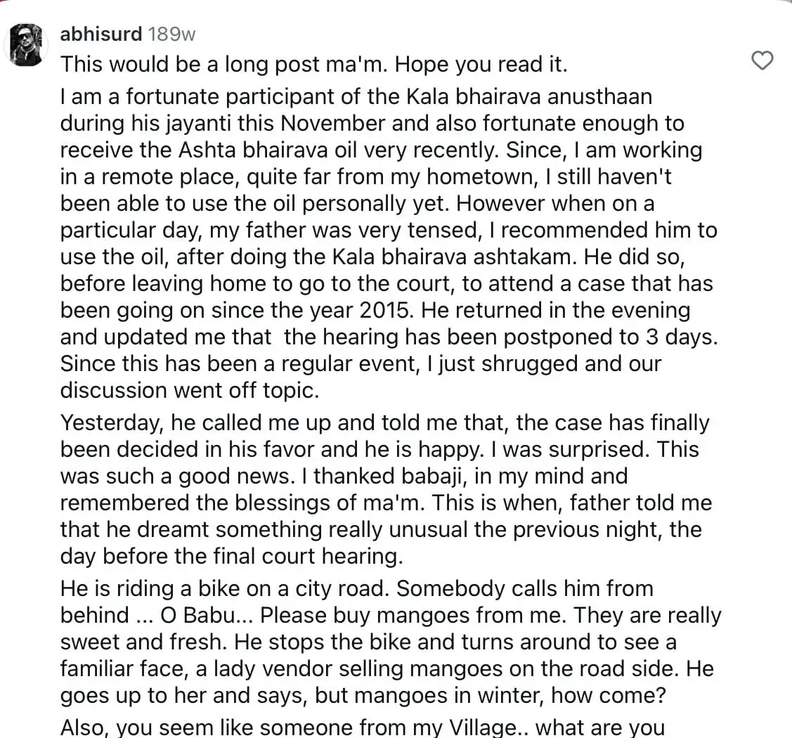
Task: Click the words 'O Babu...'
Action: coord(207,615)
